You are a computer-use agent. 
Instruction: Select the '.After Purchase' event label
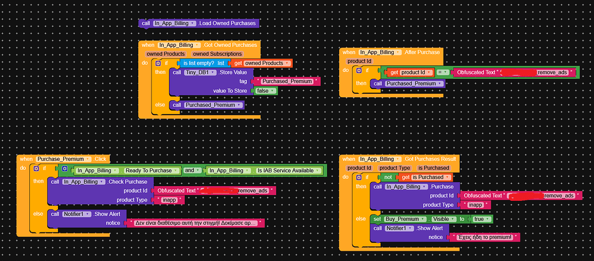pos(421,53)
